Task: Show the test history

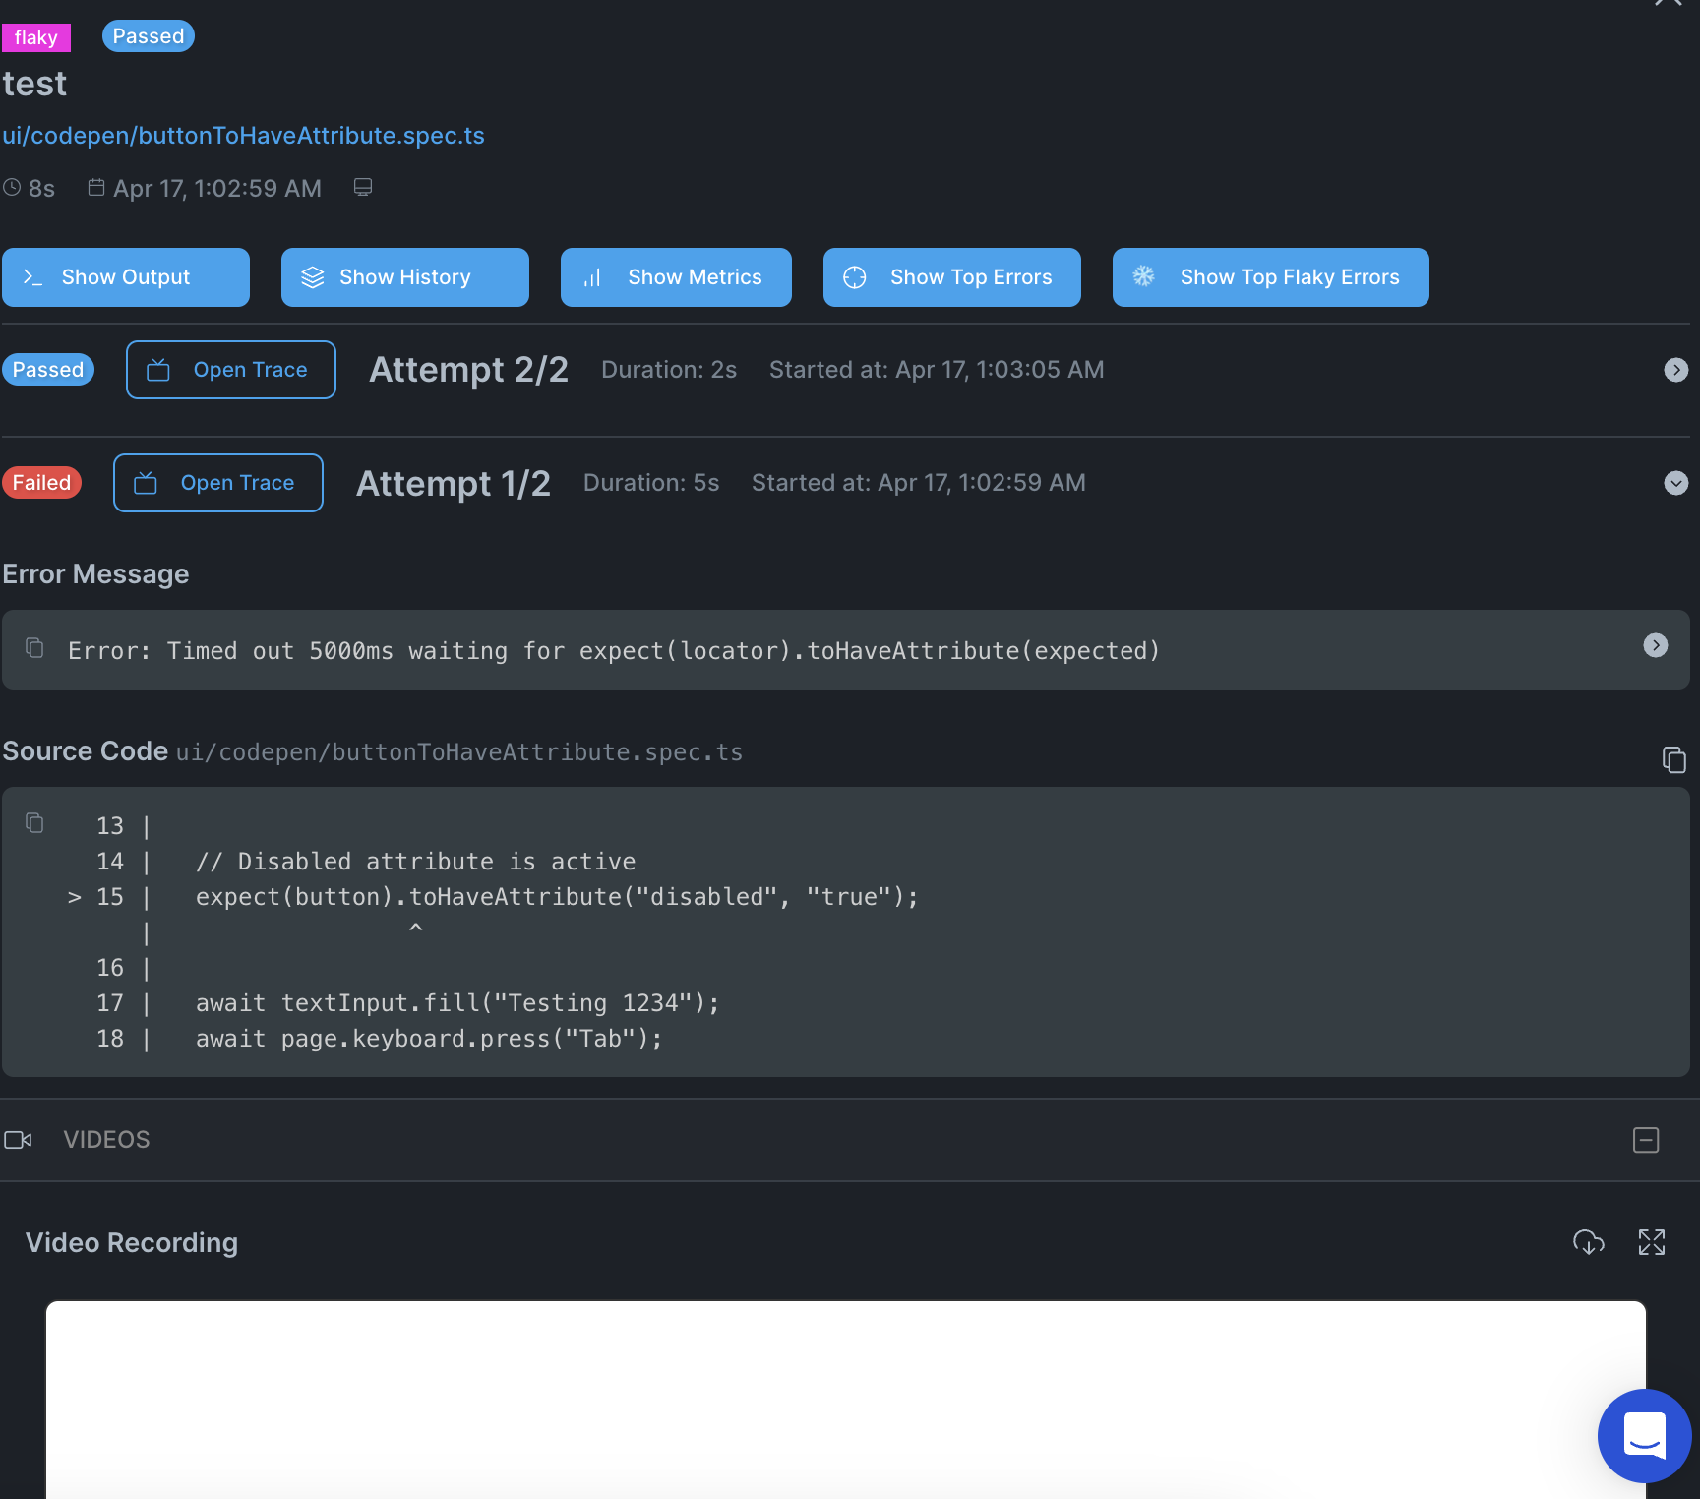Action: (404, 276)
